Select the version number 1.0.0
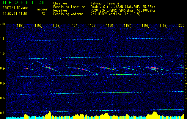Screen dimensions: 187x119 pos(40,3)
